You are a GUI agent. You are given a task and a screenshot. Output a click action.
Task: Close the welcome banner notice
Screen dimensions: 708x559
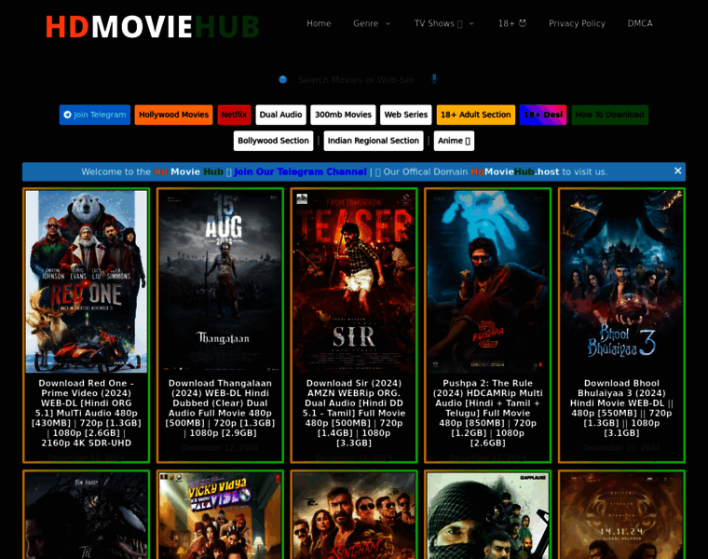click(x=678, y=171)
